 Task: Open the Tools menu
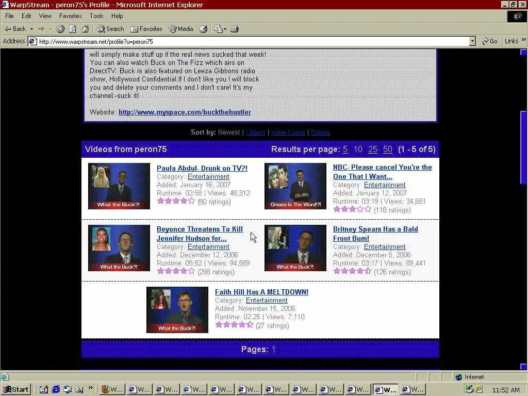click(x=96, y=16)
